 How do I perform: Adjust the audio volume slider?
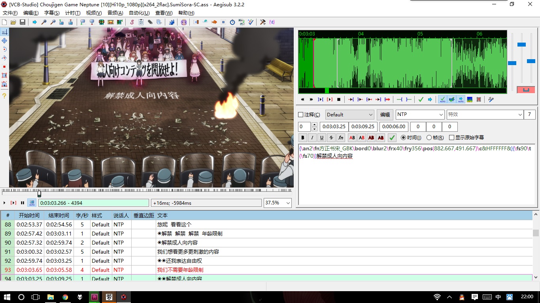(x=531, y=61)
